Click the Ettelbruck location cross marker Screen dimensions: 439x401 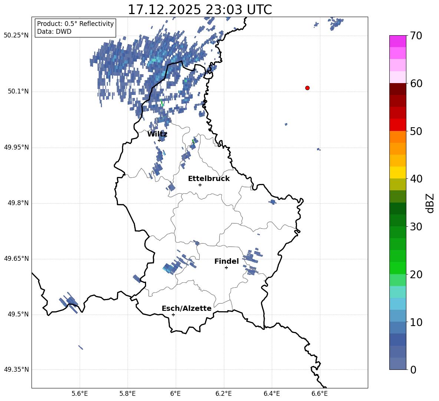pos(200,185)
